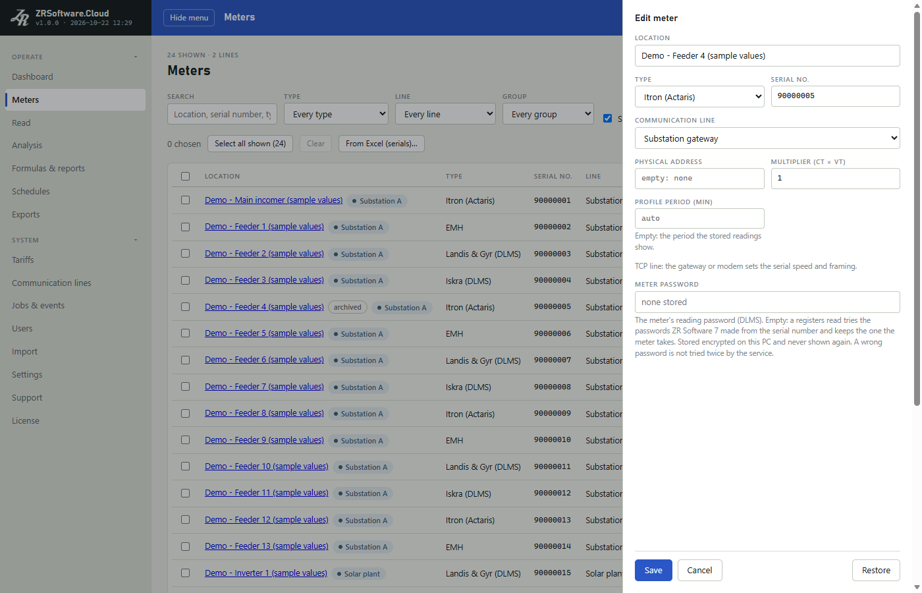Click From Excel (serials)... button

[x=381, y=144]
